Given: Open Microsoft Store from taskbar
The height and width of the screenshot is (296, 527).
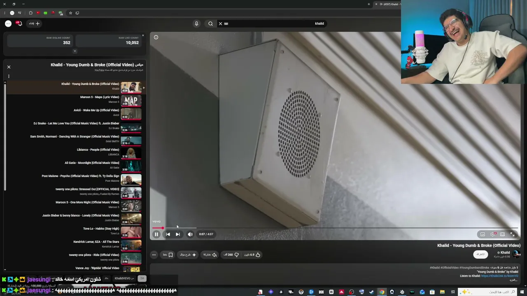Looking at the screenshot, I should (432, 292).
